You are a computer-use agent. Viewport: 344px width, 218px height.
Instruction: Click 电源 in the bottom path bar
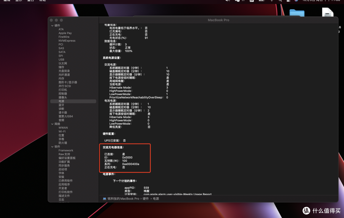(156, 199)
